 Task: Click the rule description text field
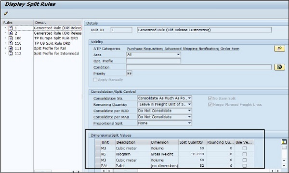pyautogui.click(x=204, y=30)
